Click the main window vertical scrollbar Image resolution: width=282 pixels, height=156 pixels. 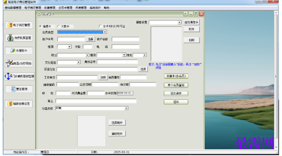point(276,80)
